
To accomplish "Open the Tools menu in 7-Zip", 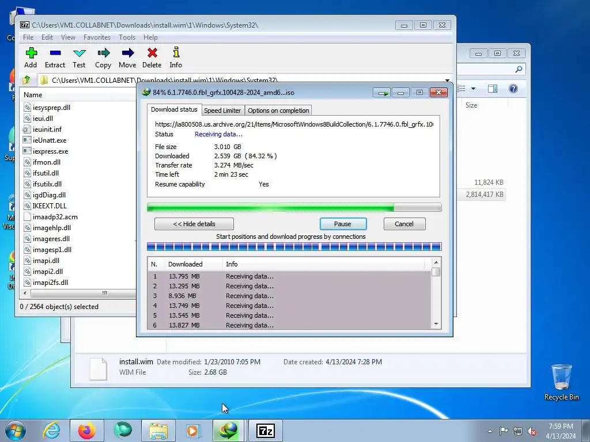I will (x=127, y=37).
